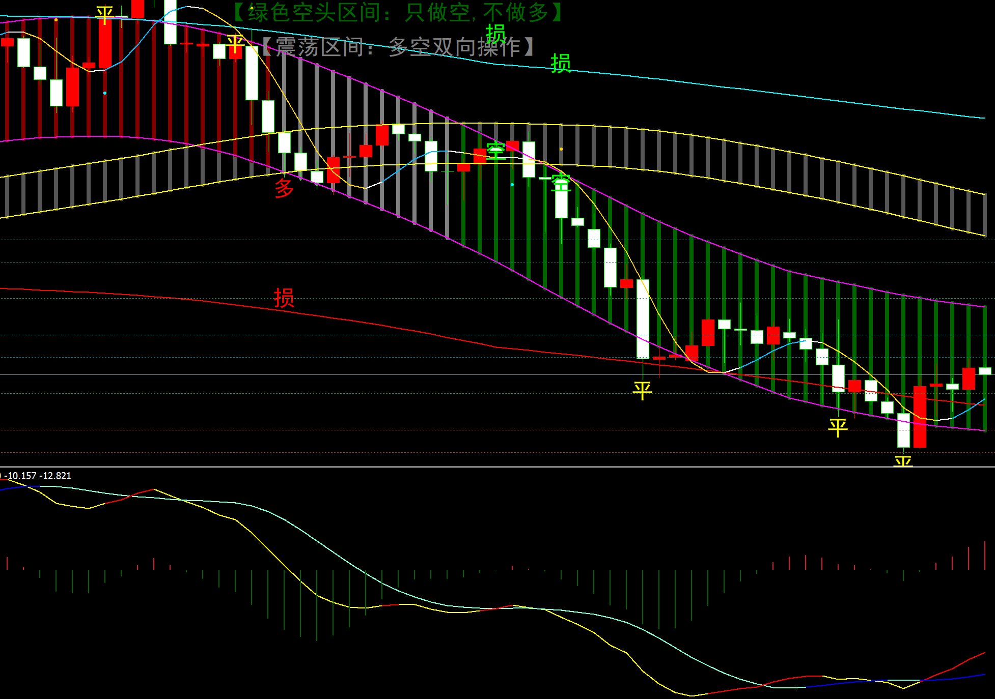Click yellow 平 marker under tallest white candle
The image size is (995, 699).
[642, 390]
